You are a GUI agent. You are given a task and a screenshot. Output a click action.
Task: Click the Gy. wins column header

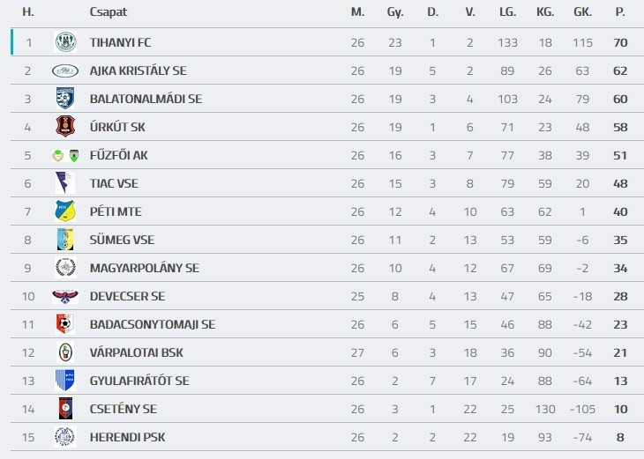tap(394, 12)
